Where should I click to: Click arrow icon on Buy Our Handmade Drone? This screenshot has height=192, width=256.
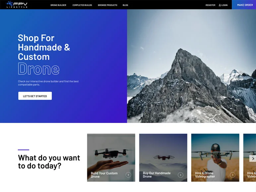[180, 175]
